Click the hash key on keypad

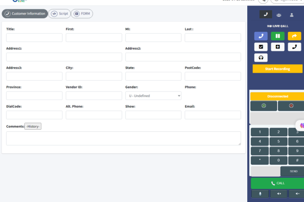297,161
